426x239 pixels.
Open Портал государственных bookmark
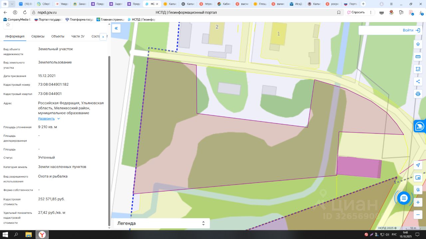tap(48, 20)
